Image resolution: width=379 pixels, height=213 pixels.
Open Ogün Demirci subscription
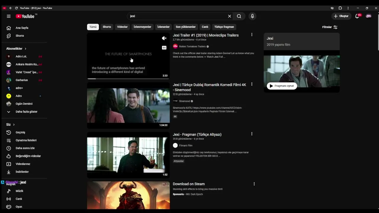[x=23, y=104]
